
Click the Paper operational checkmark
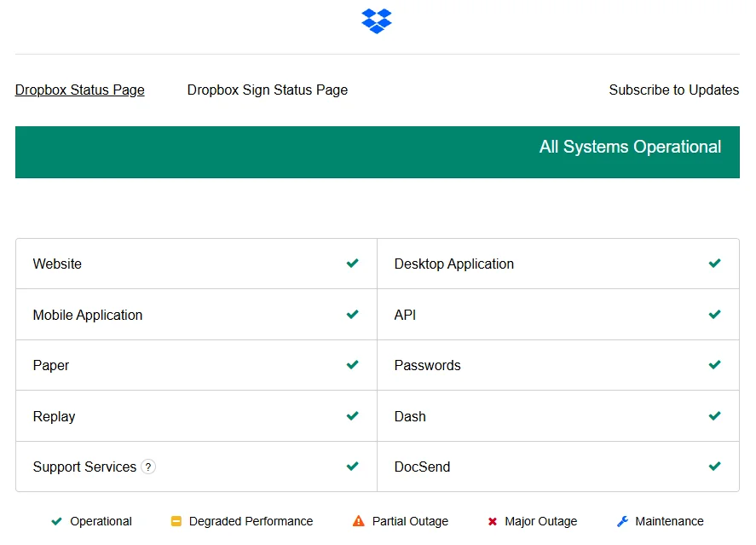351,365
